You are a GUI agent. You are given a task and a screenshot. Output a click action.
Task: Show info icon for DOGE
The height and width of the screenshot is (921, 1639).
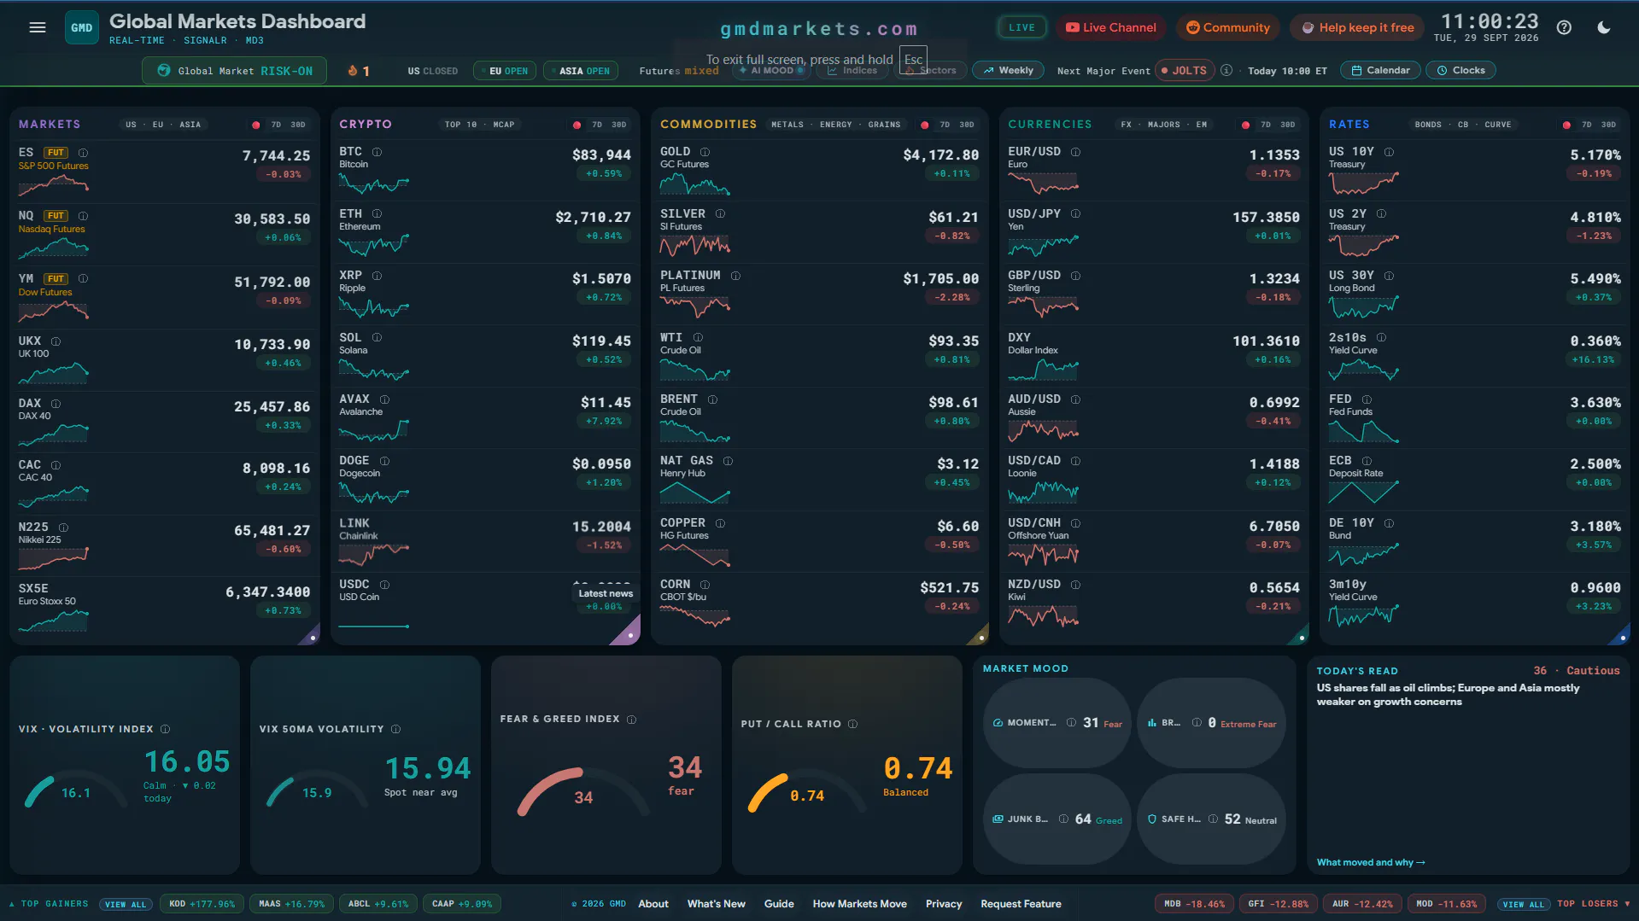tap(384, 461)
